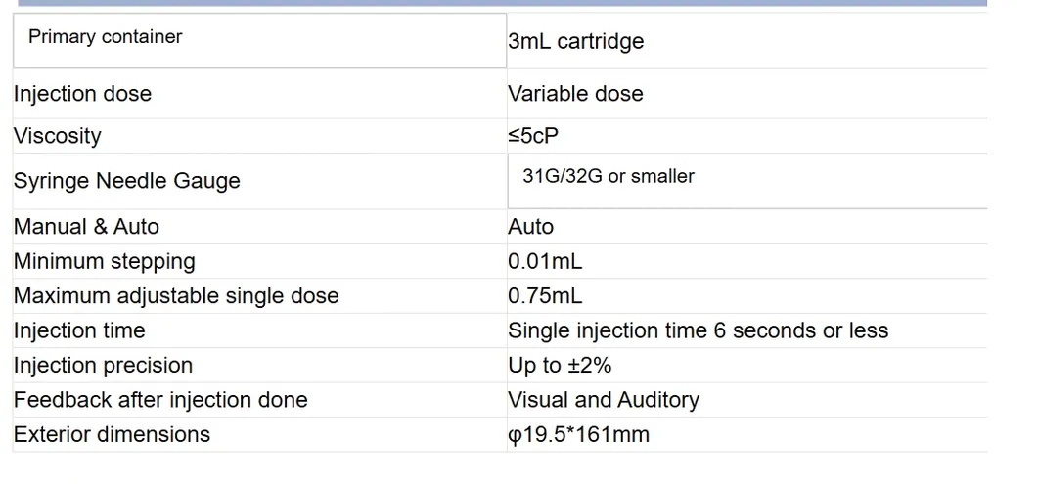Click the 'Viscosity' label cell

[x=58, y=136]
